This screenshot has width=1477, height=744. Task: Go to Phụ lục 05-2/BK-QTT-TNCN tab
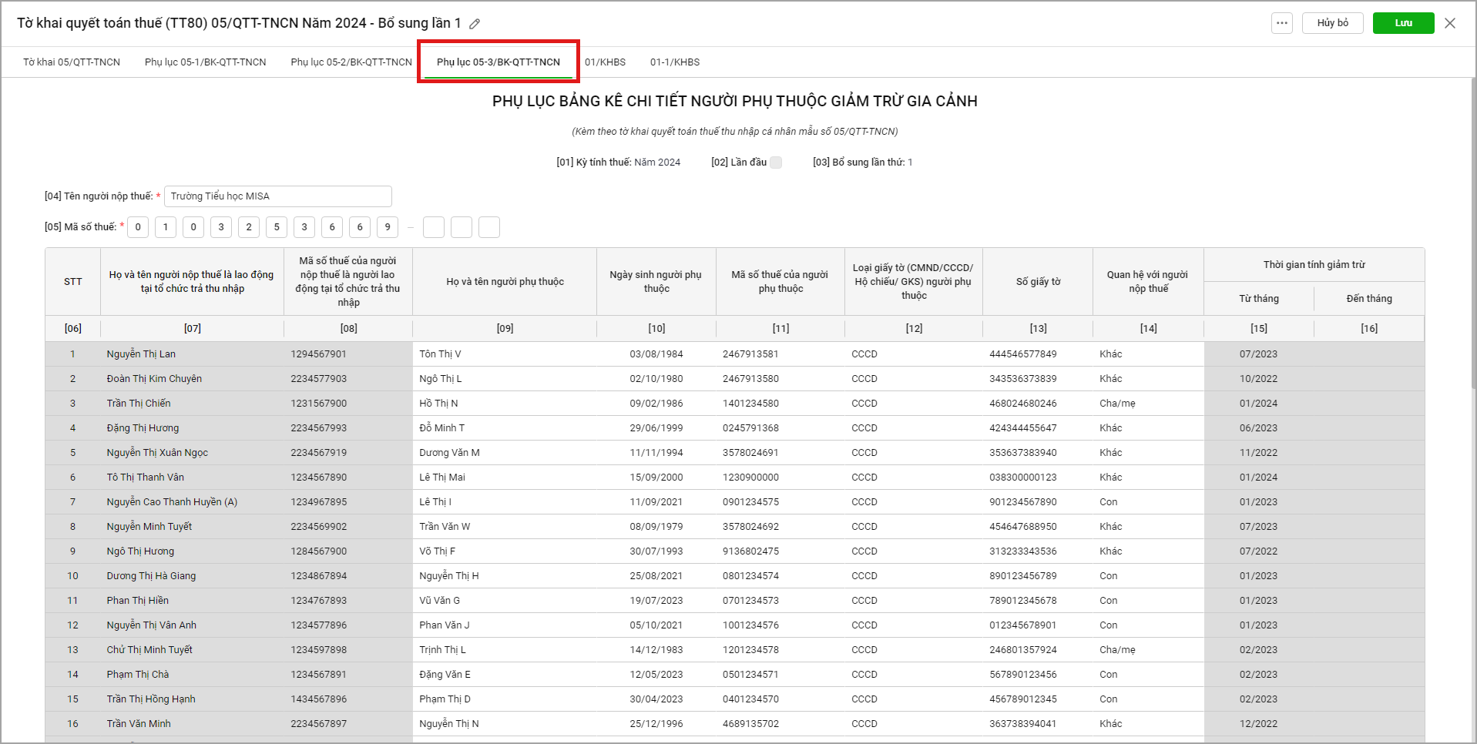(x=351, y=62)
